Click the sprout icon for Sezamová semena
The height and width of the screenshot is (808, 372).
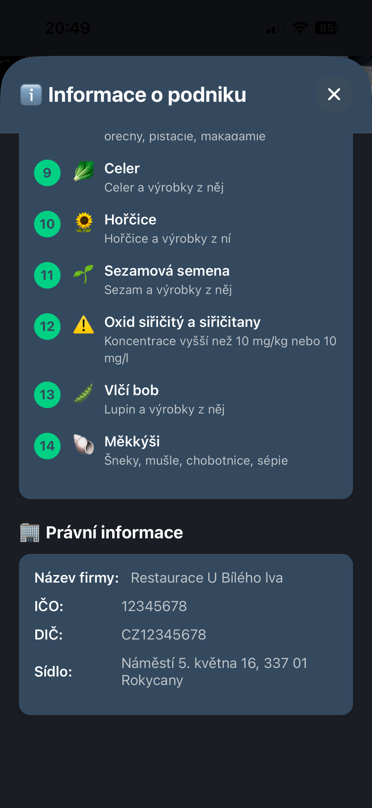click(84, 275)
